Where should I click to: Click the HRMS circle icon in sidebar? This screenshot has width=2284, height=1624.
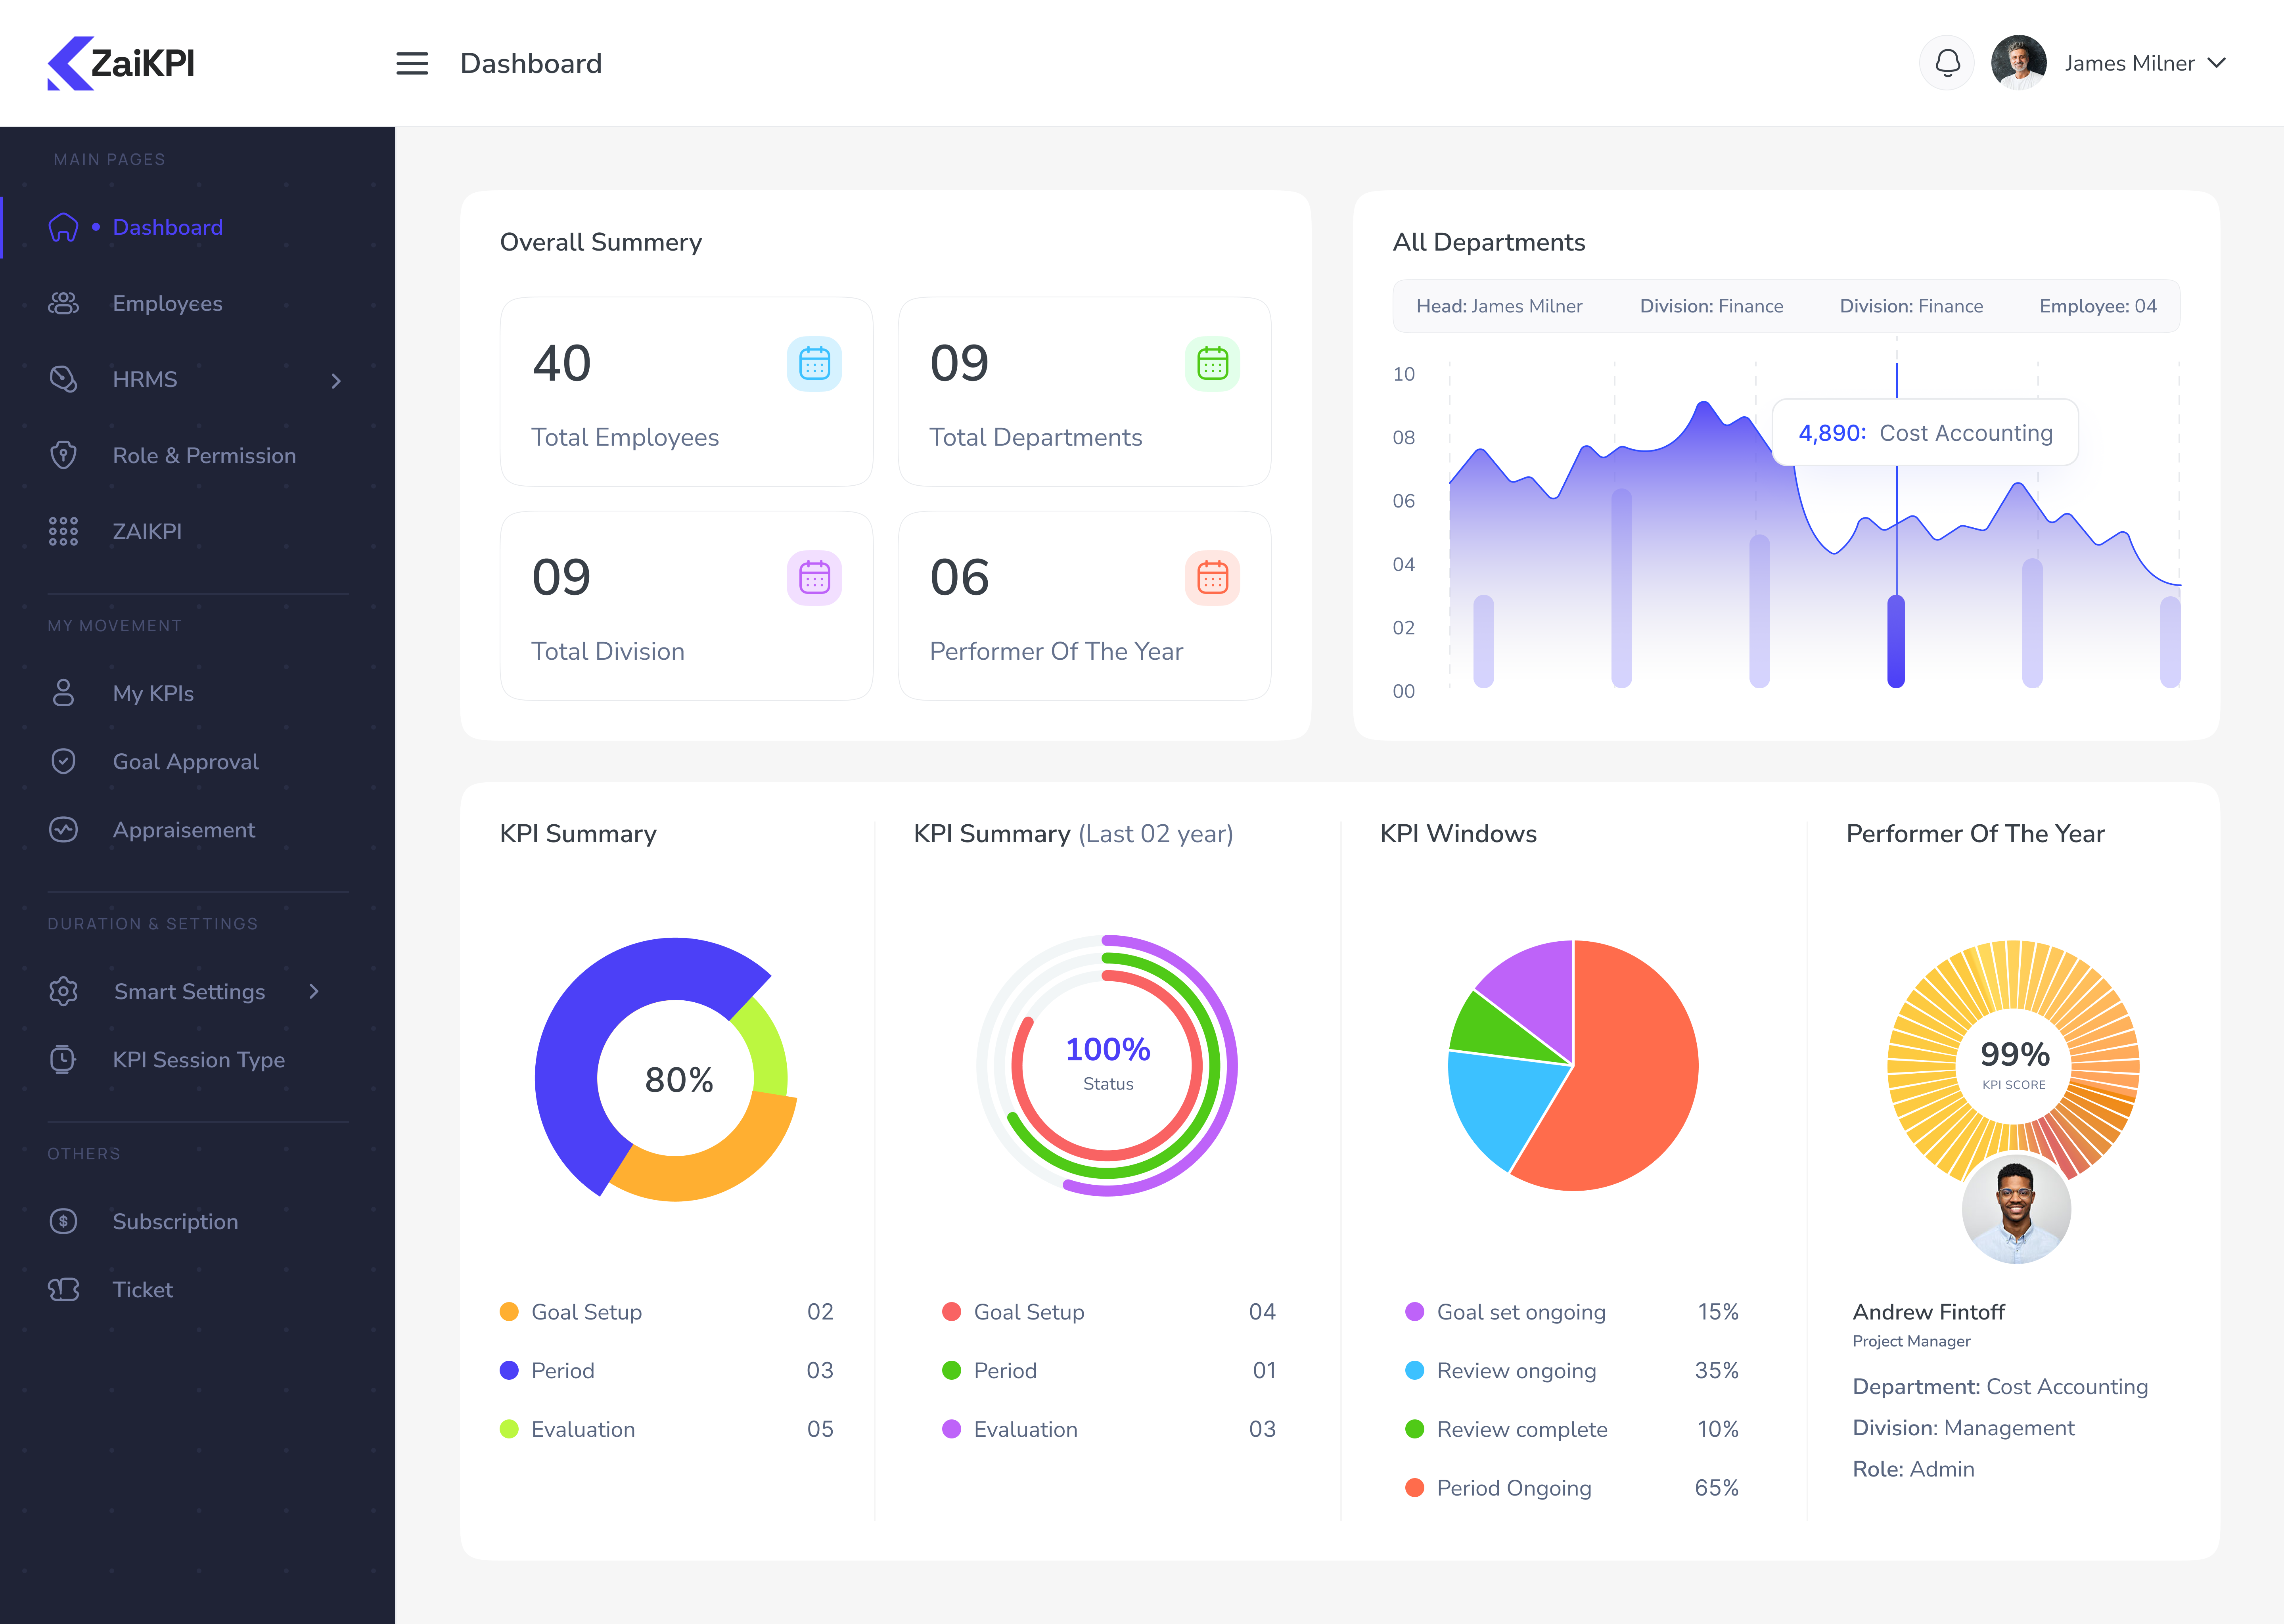coord(63,379)
